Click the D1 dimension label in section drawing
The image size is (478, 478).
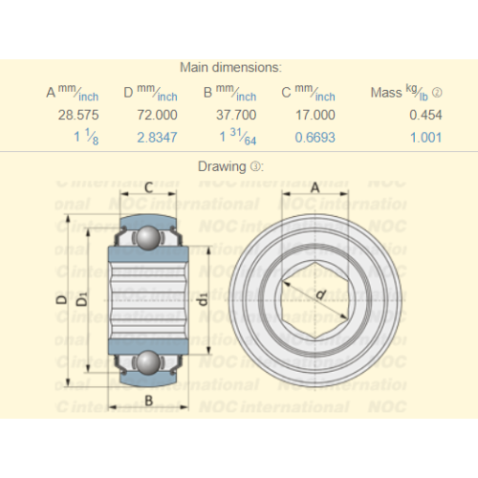(82, 299)
